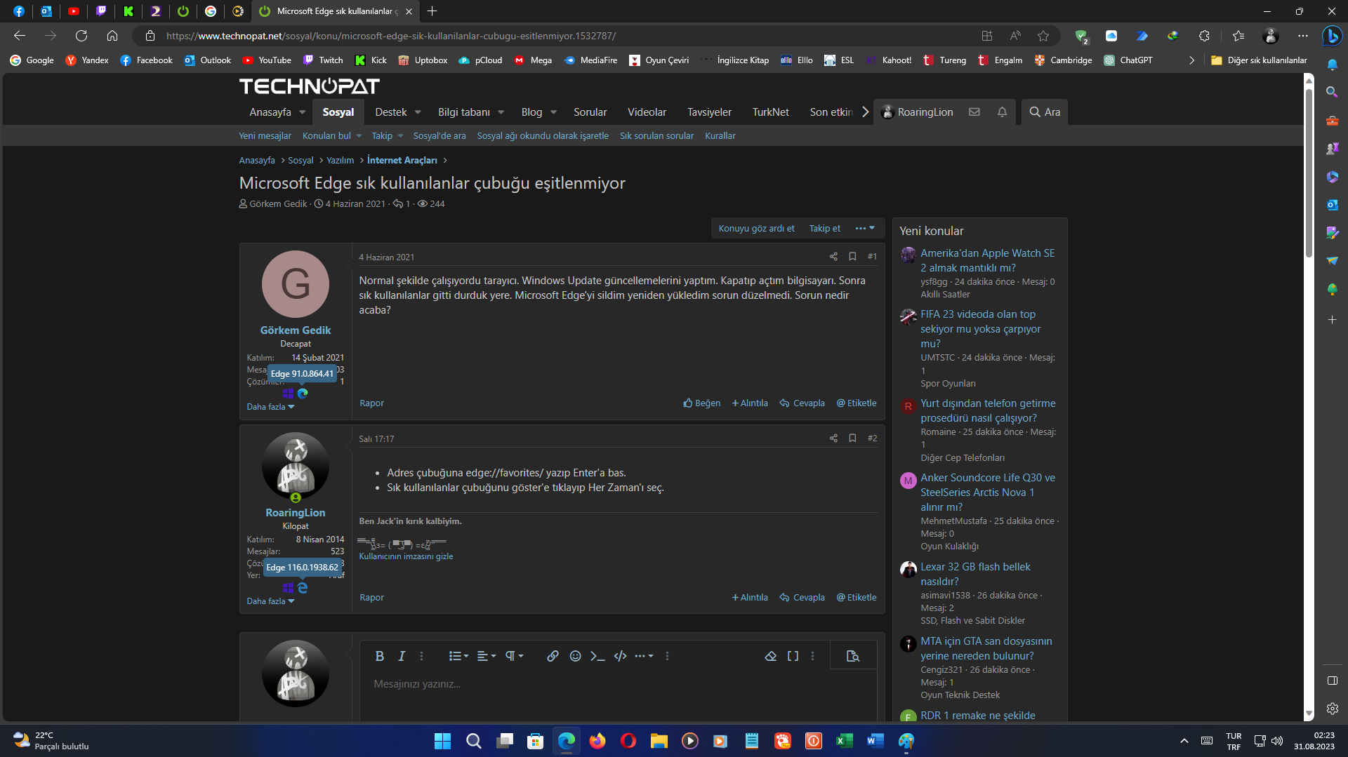
Task: Bookmark post #2
Action: pyautogui.click(x=852, y=438)
